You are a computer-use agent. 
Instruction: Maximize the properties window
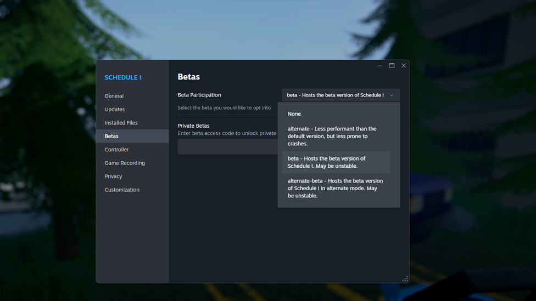[x=392, y=66]
